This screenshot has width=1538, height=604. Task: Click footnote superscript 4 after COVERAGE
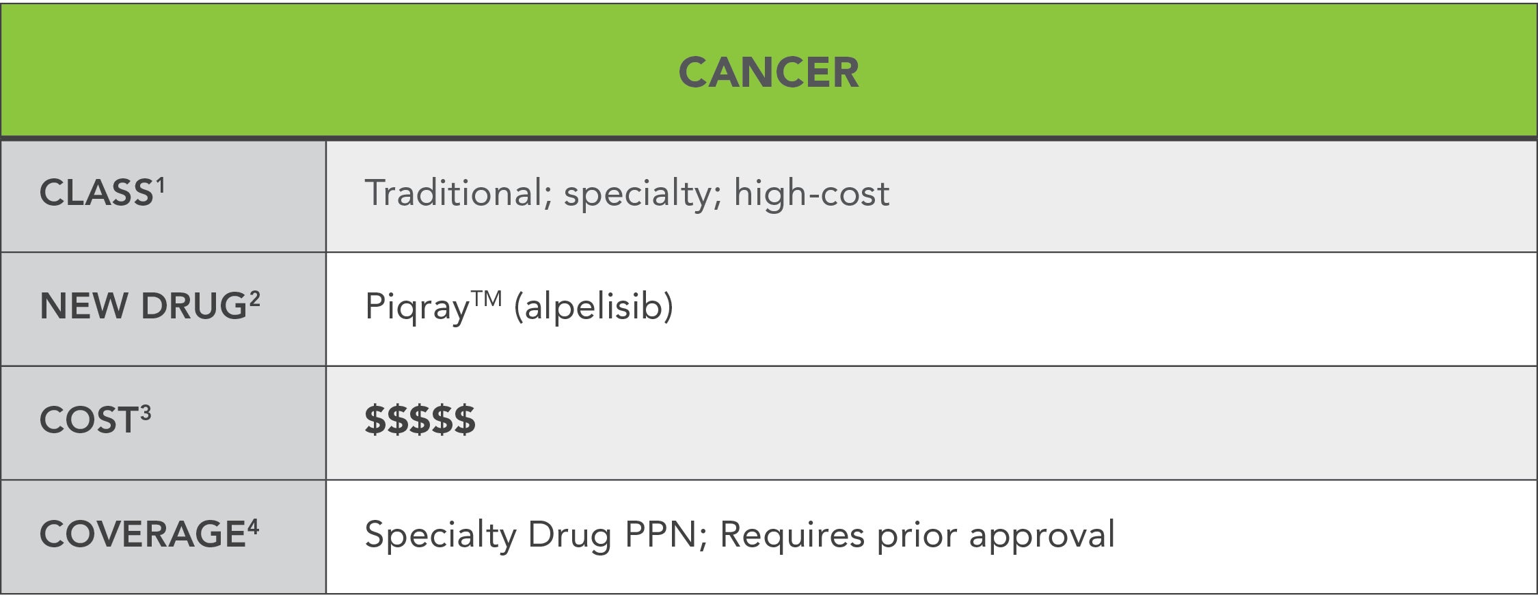pos(254,526)
